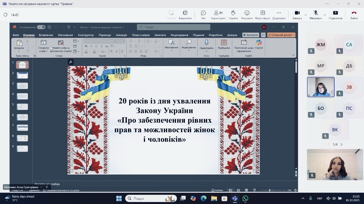Select slide 2 thumbnail in the panel

coord(22,75)
